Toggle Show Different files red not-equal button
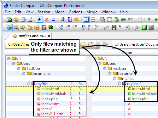This screenshot has height=118, width=158. (46, 20)
